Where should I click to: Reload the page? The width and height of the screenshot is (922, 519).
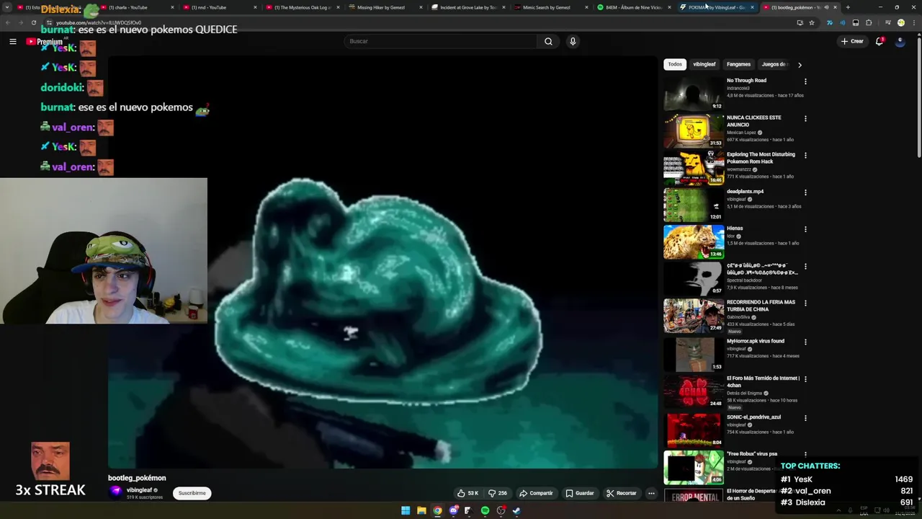(x=33, y=22)
